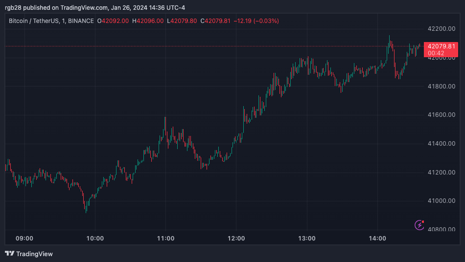Click the 00:42 candle countdown timer
The image size is (465, 262).
point(436,53)
